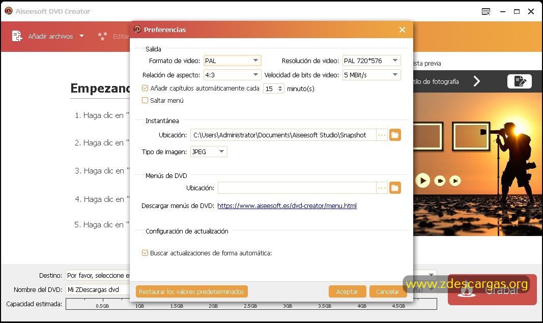The height and width of the screenshot is (323, 543).
Task: Open the Formato de video dropdown
Action: tap(233, 61)
